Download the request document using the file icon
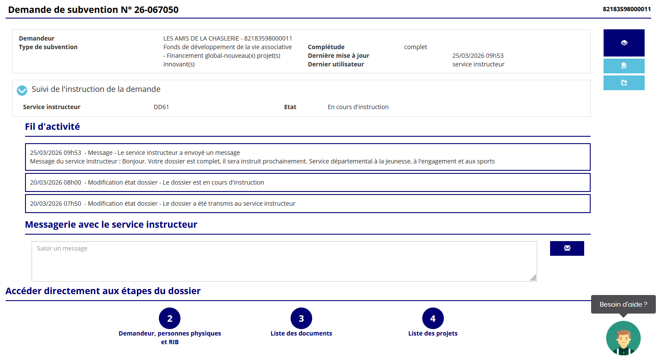Viewport: 658px width, 361px height. pos(624,66)
